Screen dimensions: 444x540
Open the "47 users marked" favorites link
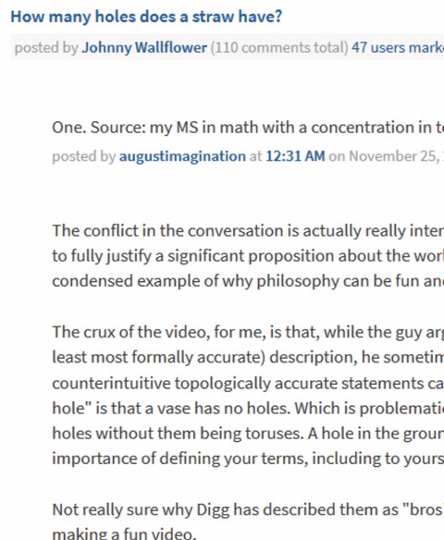click(398, 47)
